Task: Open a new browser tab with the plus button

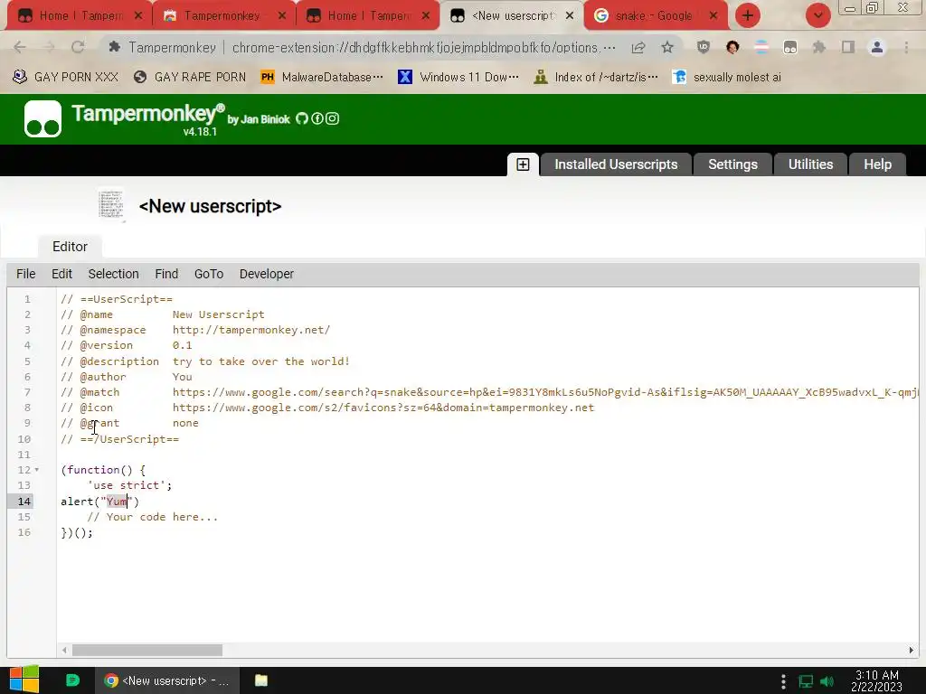Action: [748, 15]
